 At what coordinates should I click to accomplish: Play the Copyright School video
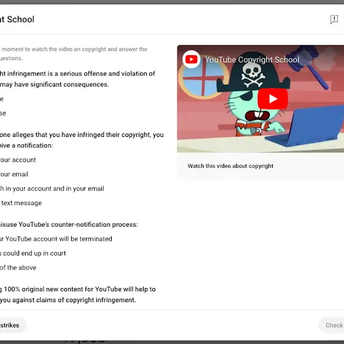tap(273, 99)
